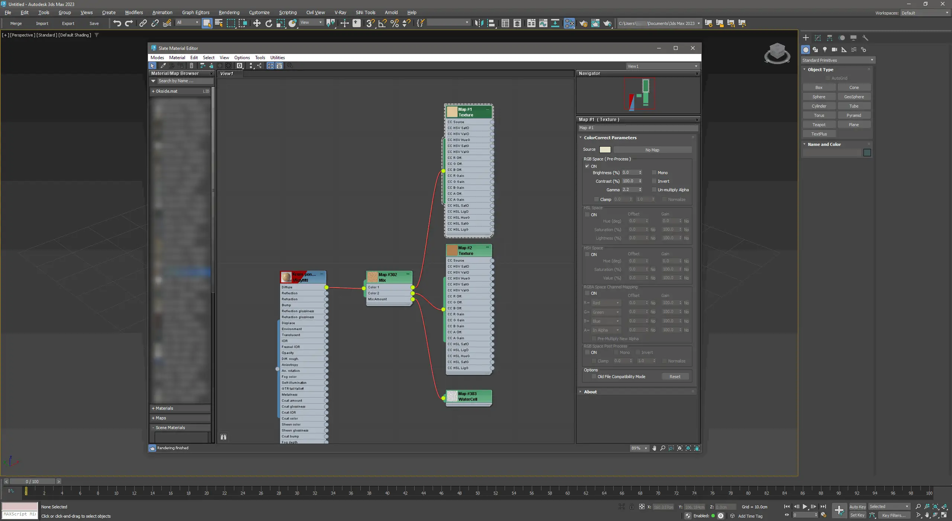The image size is (952, 521).
Task: Toggle the Angle Snap icon
Action: pos(382,23)
